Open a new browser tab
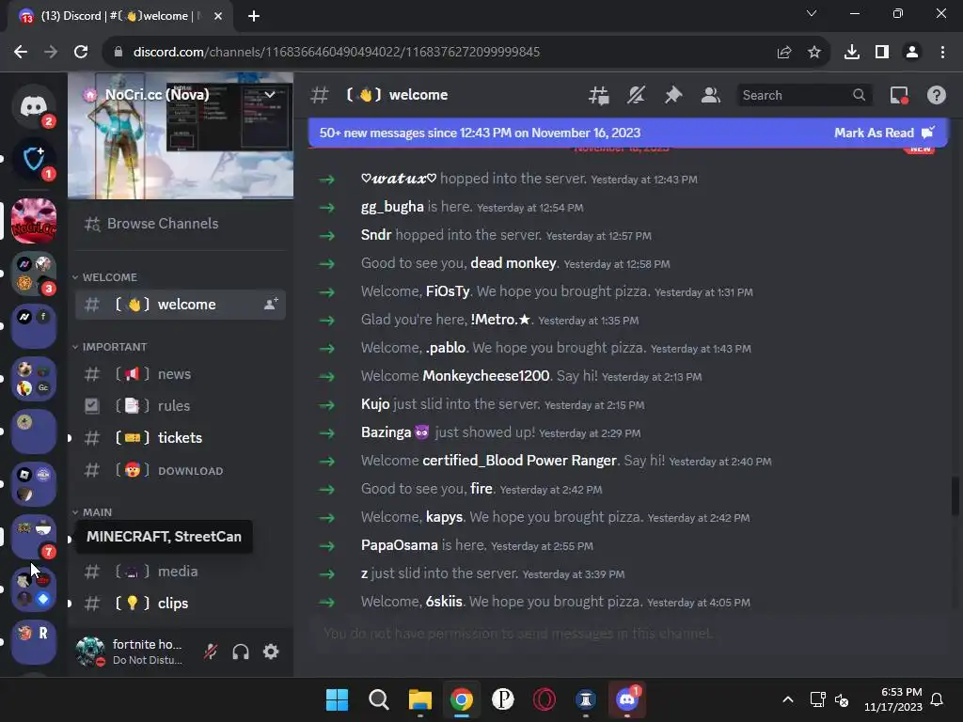This screenshot has width=963, height=722. tap(254, 16)
